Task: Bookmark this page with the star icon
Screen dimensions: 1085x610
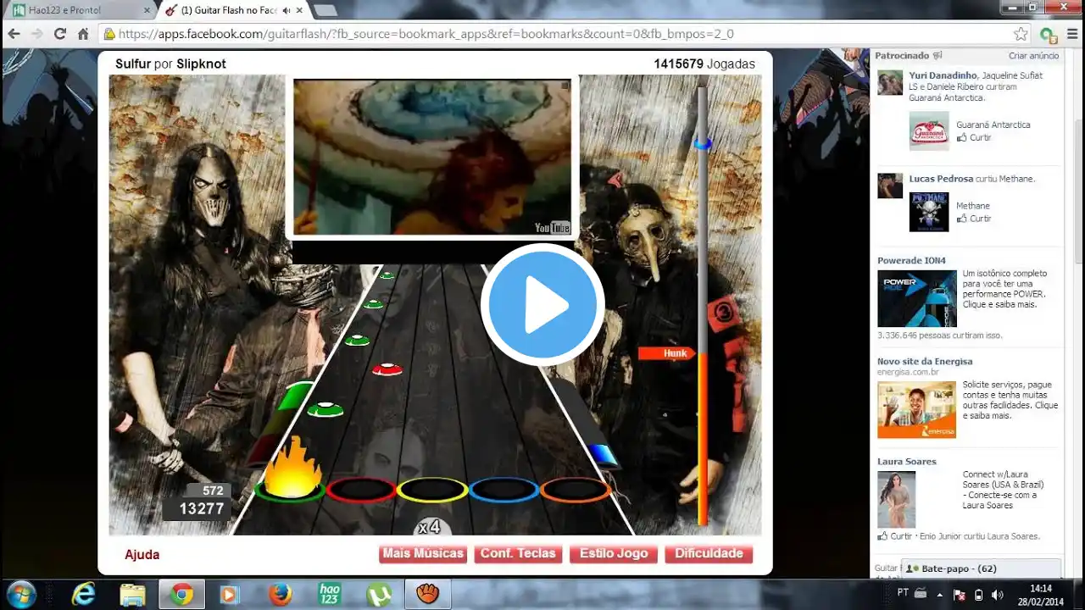Action: click(1021, 34)
